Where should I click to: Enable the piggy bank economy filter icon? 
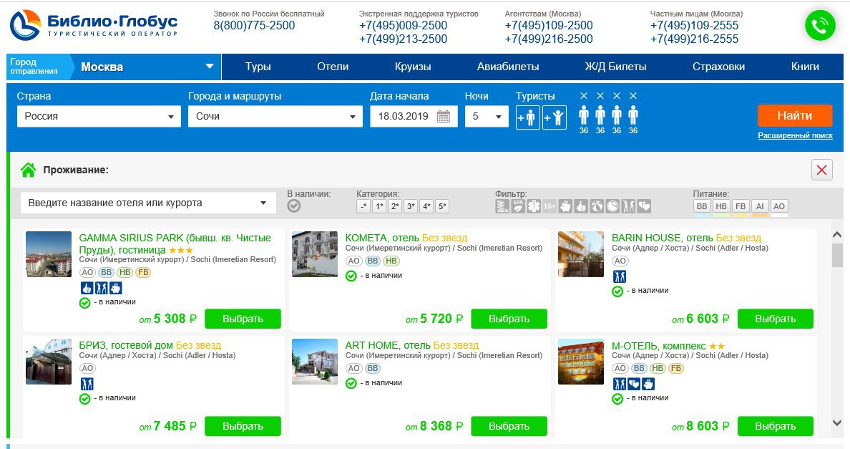coord(565,206)
